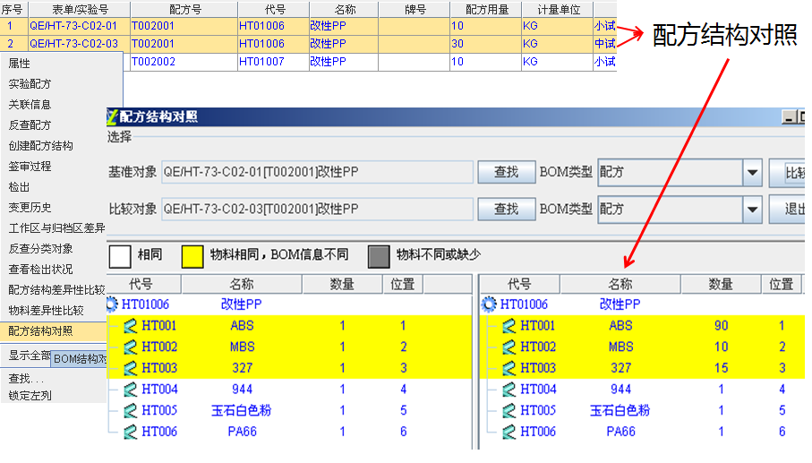Open BOM类型 dropdown for 基准对象
The image size is (812, 463).
point(751,173)
